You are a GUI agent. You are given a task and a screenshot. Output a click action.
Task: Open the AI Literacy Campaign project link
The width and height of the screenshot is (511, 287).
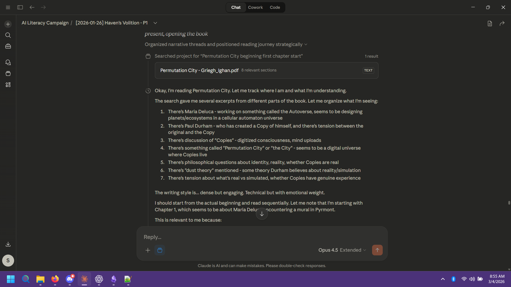(45, 23)
